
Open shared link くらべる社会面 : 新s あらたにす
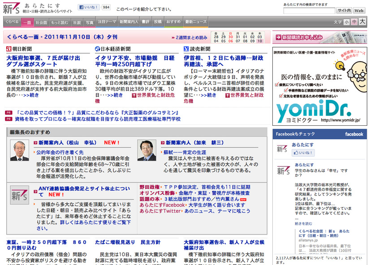(x=324, y=233)
